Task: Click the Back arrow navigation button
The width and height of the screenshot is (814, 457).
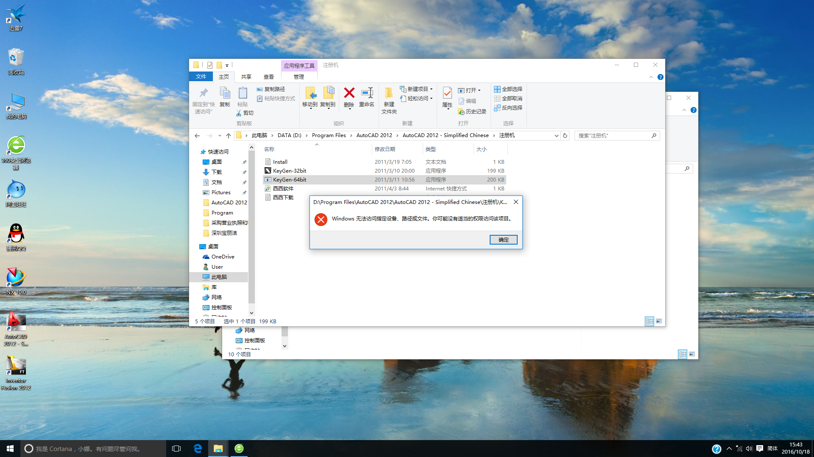Action: [197, 135]
